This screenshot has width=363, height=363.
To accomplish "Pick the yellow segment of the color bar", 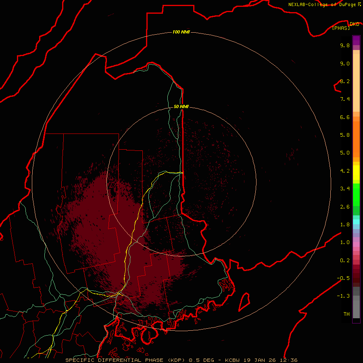I will 356,173.
